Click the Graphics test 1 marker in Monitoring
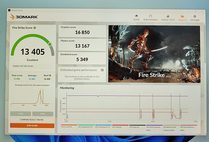Image resolution: width=209 pixels, height=142 pixels. coord(141,114)
